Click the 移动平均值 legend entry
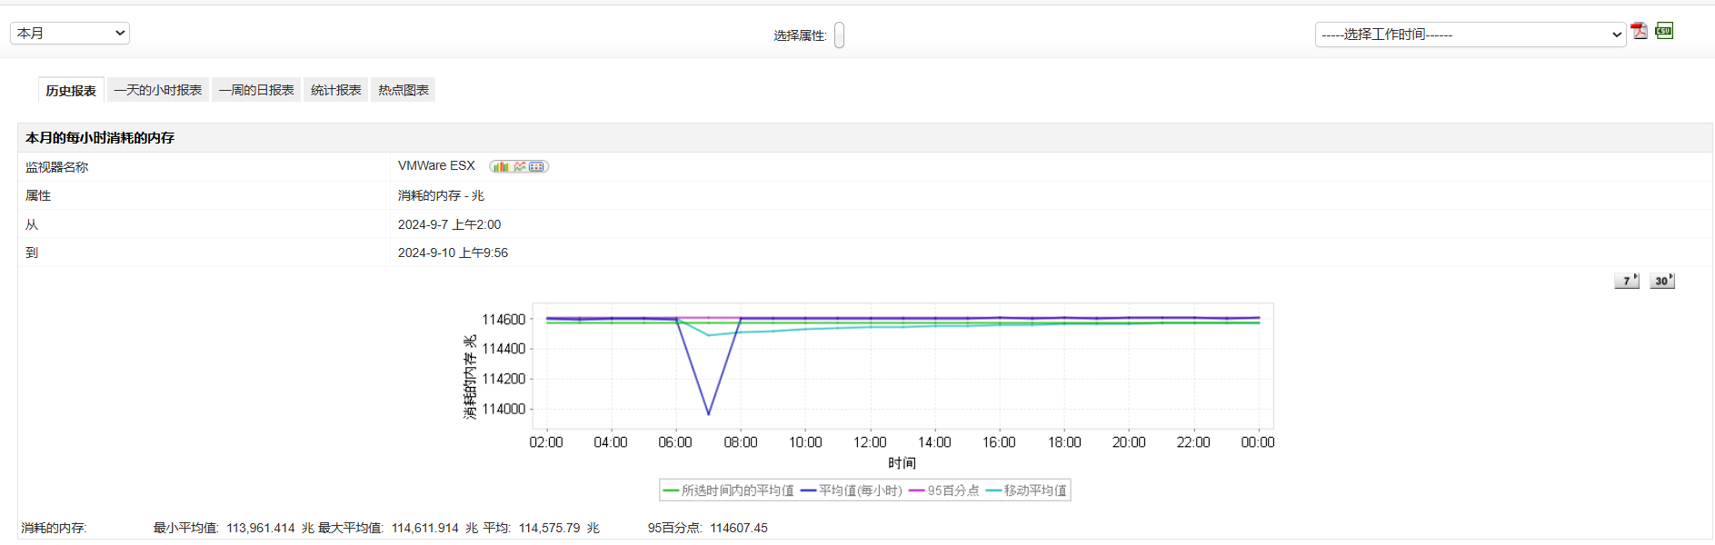The image size is (1715, 545). click(x=1026, y=490)
